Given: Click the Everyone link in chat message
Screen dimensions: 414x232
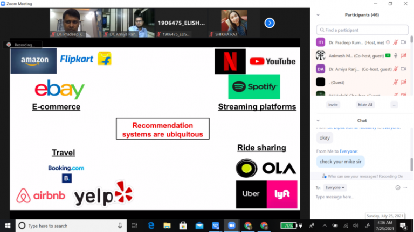Looking at the screenshot, I should pyautogui.click(x=349, y=151).
